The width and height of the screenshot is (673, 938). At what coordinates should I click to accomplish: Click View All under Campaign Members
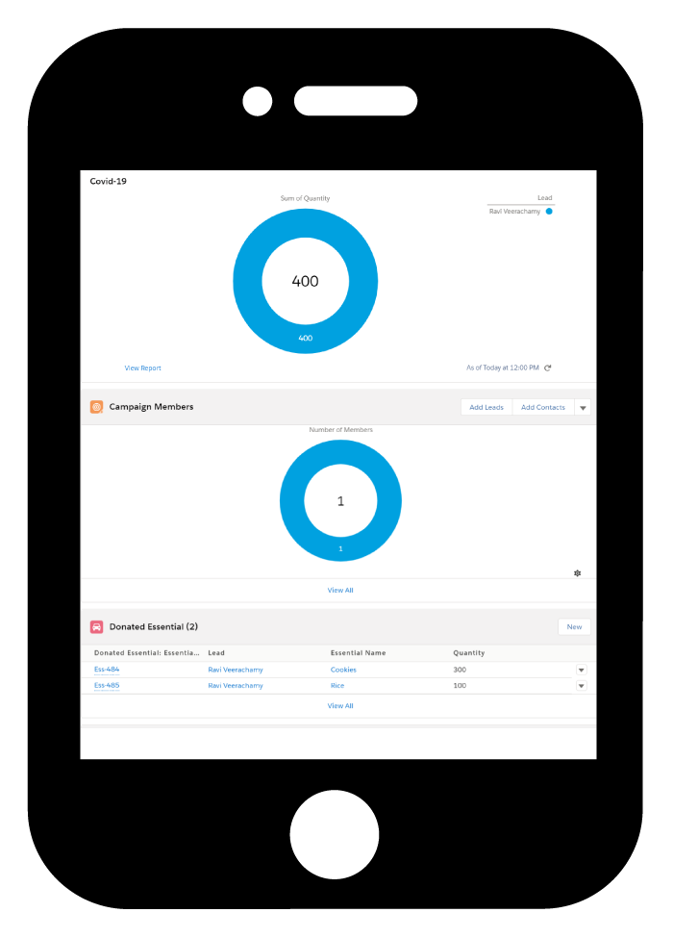pos(340,590)
